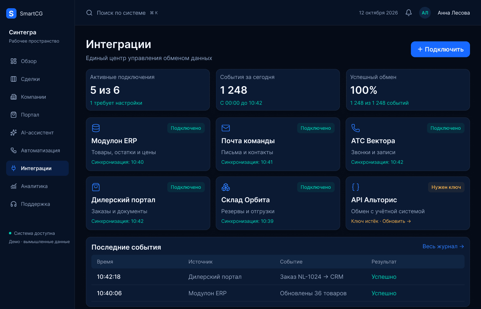Click the Автоматизация workflow icon

(x=13, y=150)
